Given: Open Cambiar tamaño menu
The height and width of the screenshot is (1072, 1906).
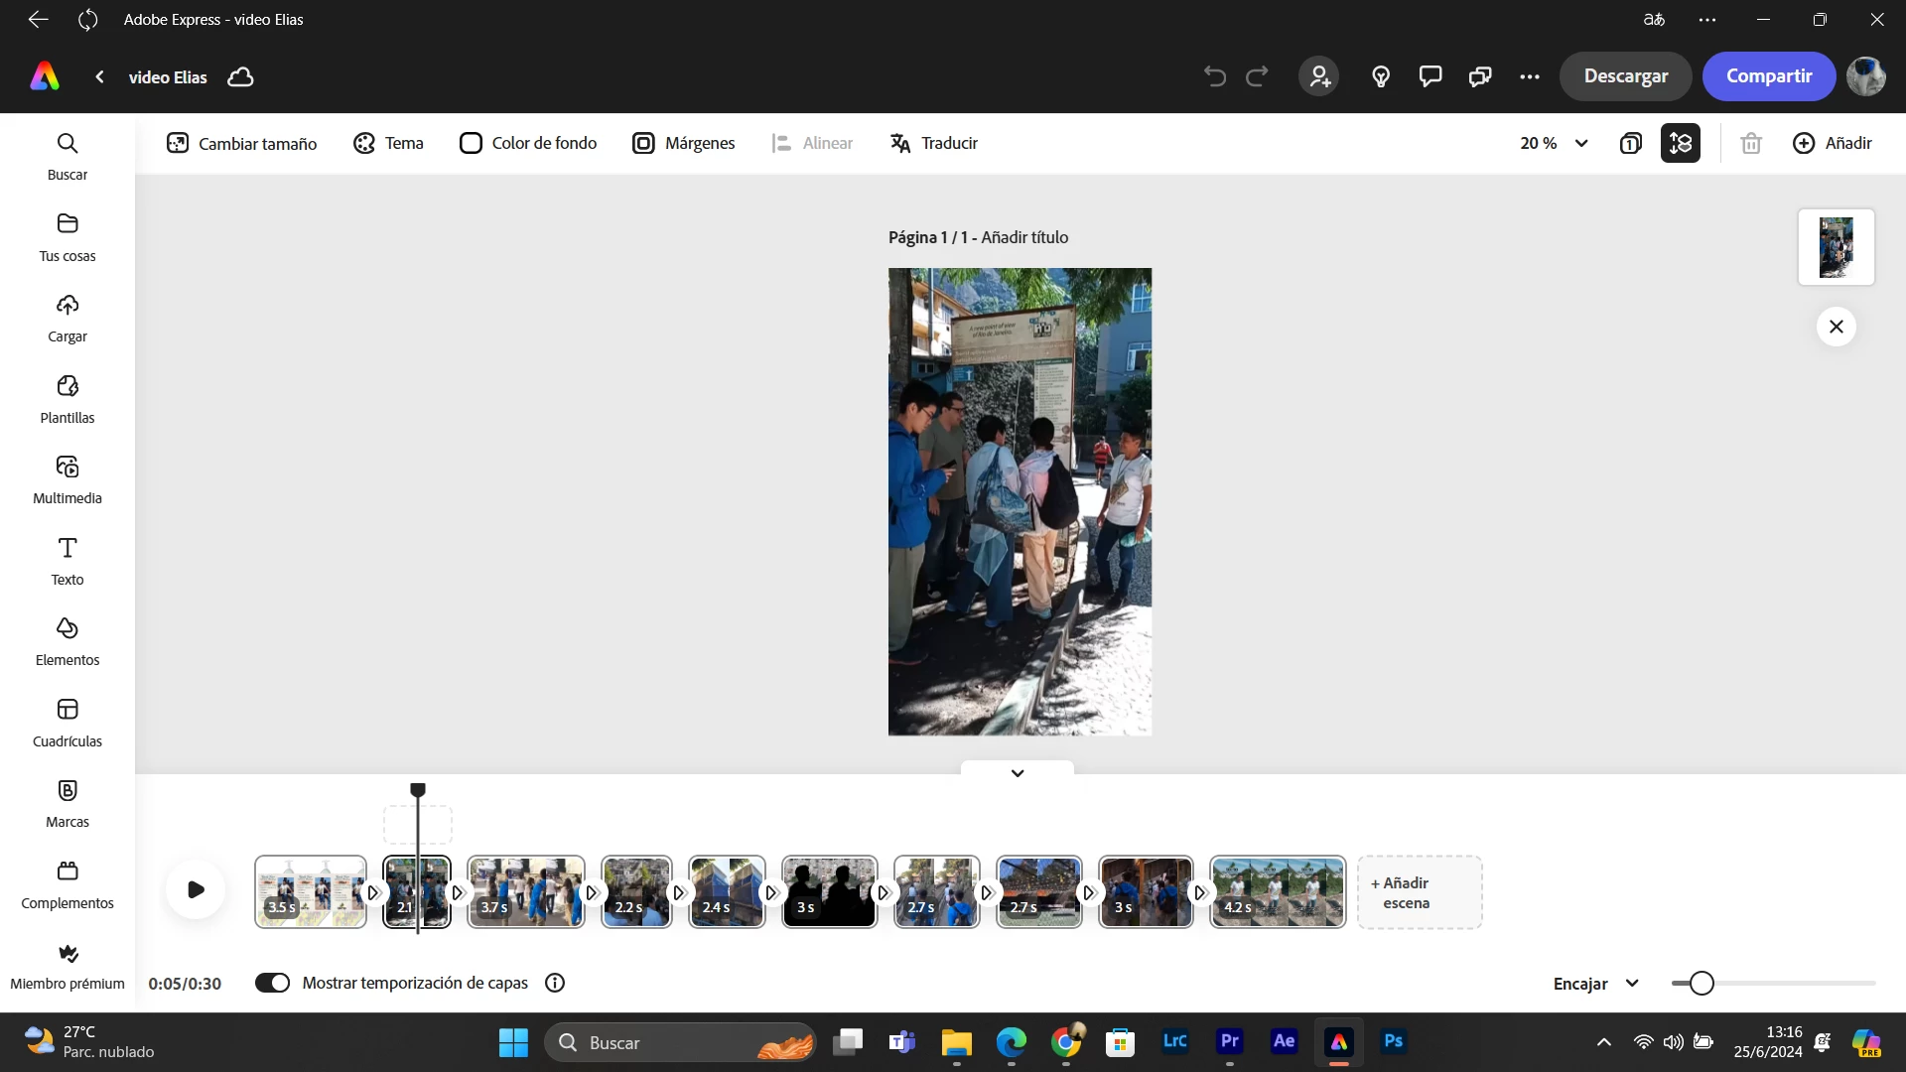Looking at the screenshot, I should tap(241, 143).
